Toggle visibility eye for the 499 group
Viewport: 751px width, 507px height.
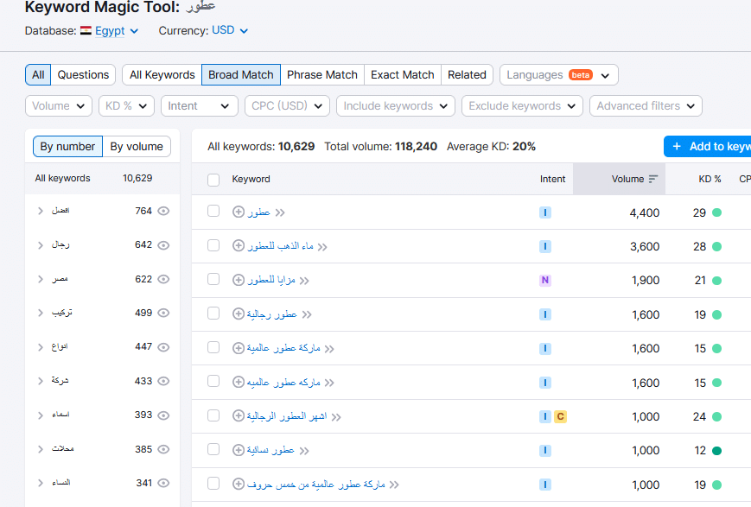164,314
